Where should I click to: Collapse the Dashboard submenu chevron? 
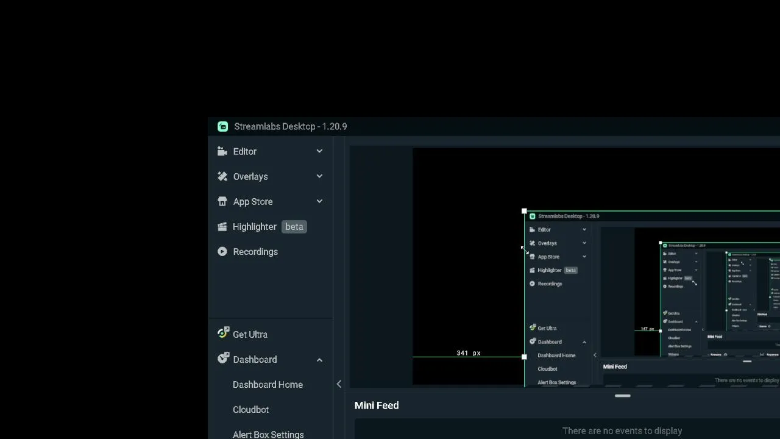[x=319, y=360]
